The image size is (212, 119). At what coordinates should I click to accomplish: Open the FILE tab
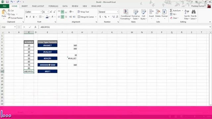coord(5,6)
